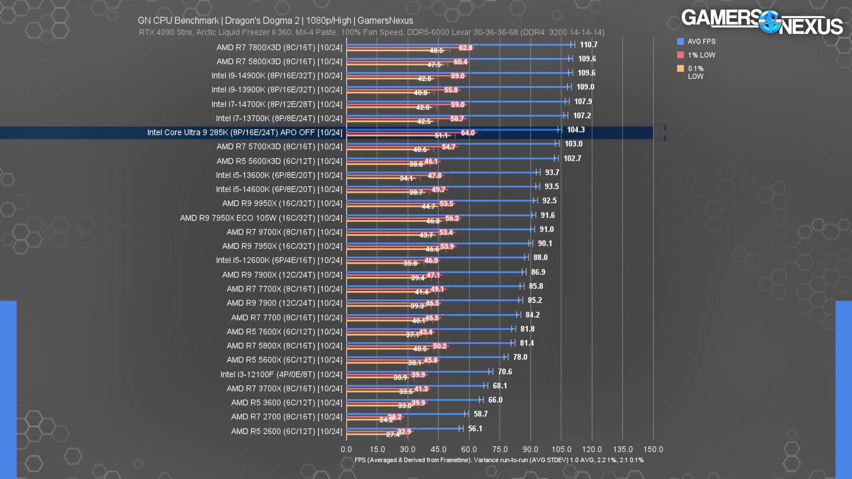Click the red 1% LOW legend swatch
This screenshot has width=852, height=479.
pos(680,55)
